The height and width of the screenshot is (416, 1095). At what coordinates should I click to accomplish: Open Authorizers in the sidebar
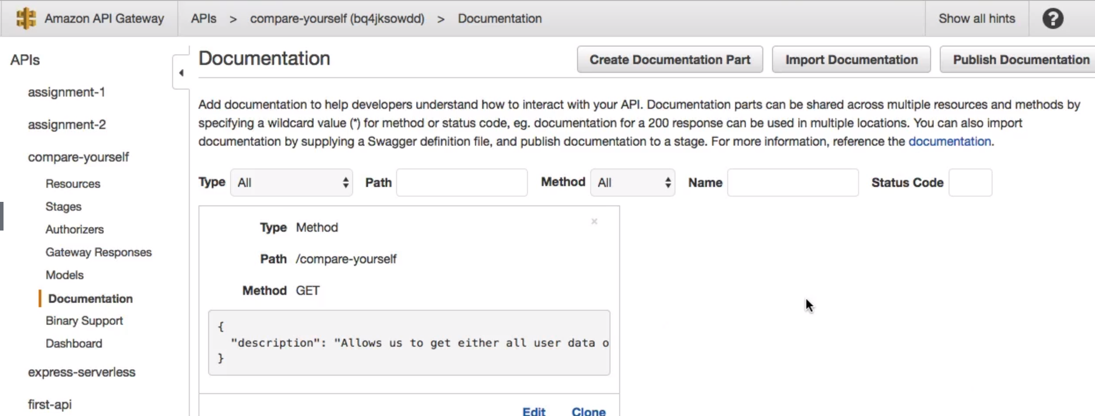point(74,229)
